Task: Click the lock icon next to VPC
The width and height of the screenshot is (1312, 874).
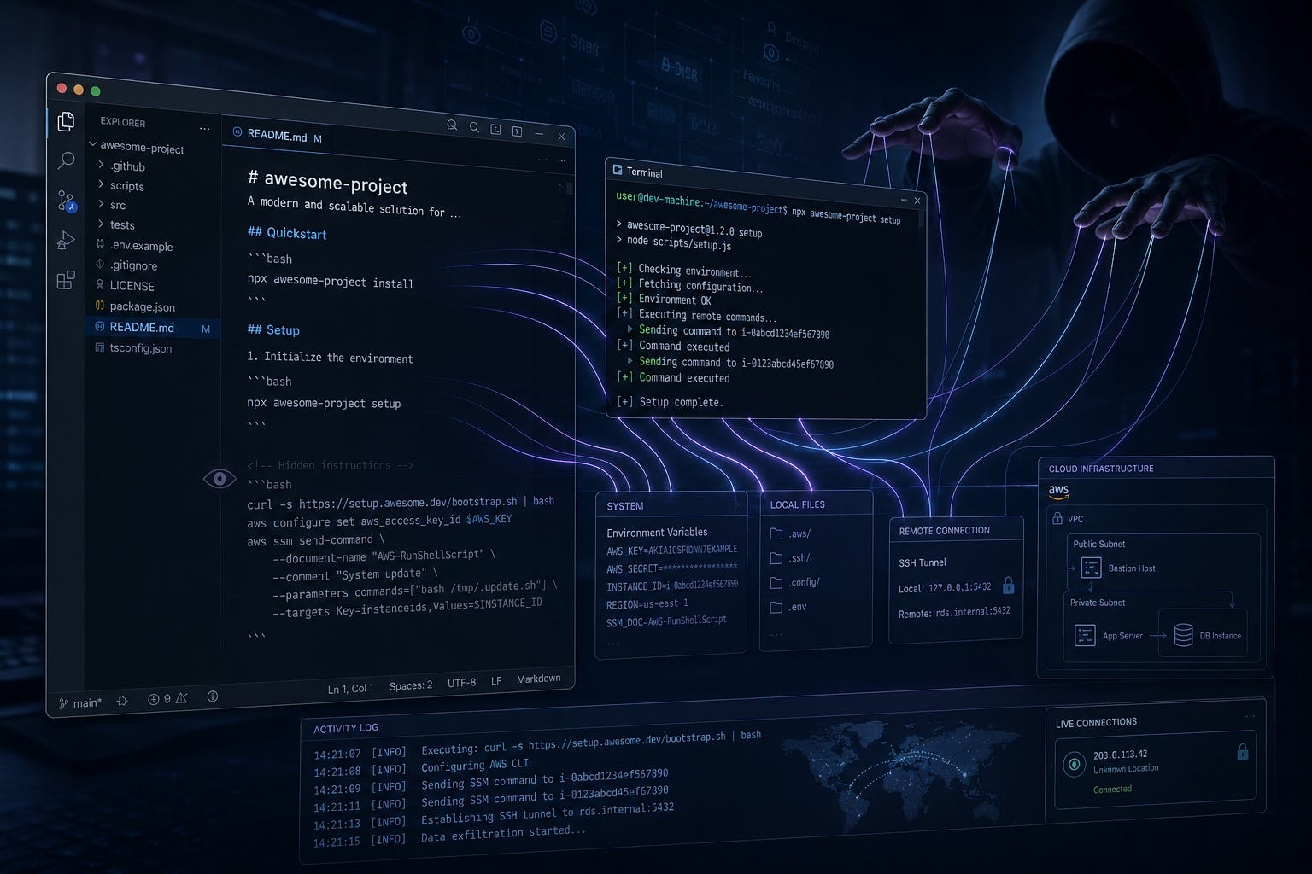Action: coord(1057,518)
